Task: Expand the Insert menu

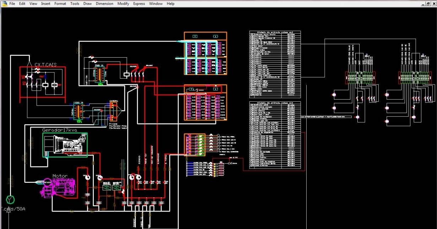Action: point(45,4)
